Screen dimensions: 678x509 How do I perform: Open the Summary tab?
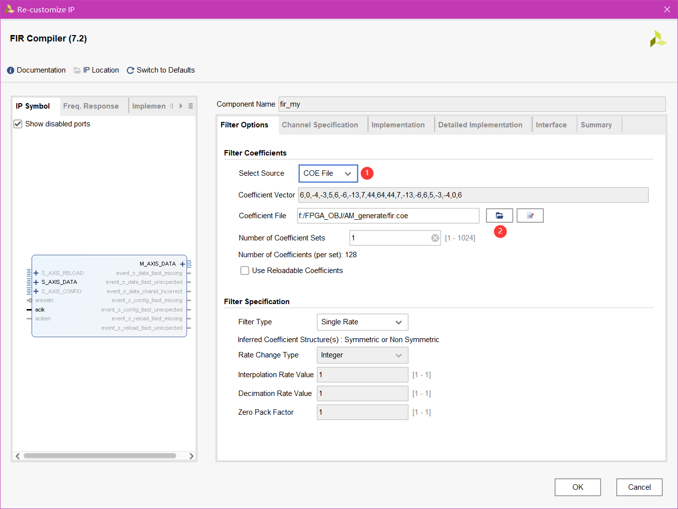point(596,125)
